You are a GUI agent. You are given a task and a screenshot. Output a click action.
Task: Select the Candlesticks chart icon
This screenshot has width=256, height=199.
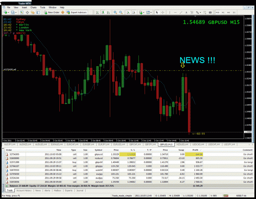(103, 13)
